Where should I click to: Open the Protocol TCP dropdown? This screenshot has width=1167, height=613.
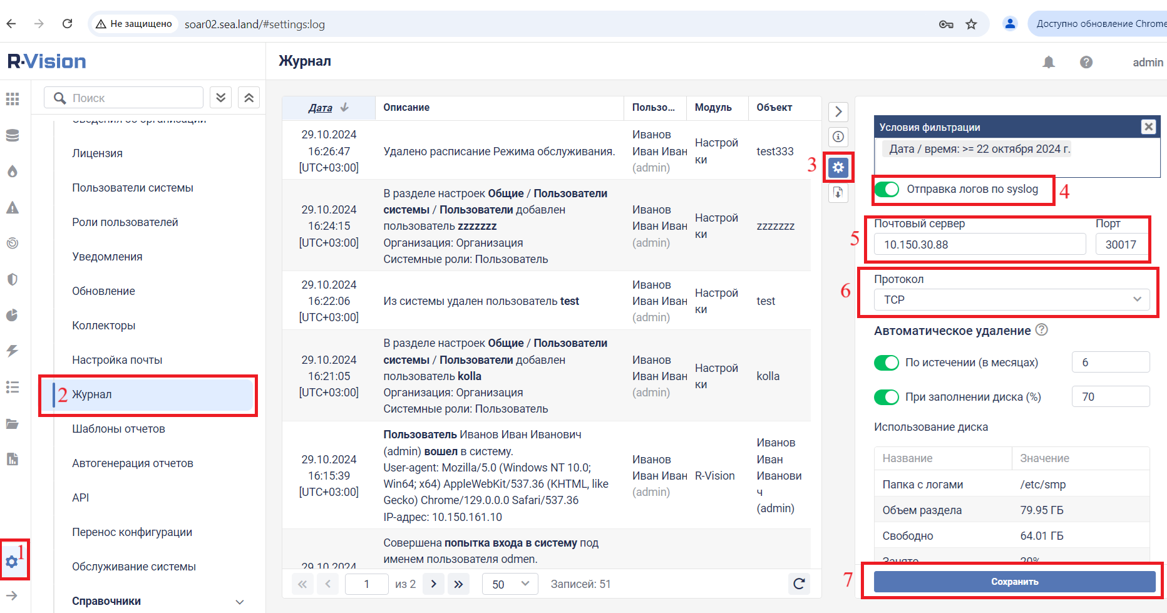(x=1012, y=300)
